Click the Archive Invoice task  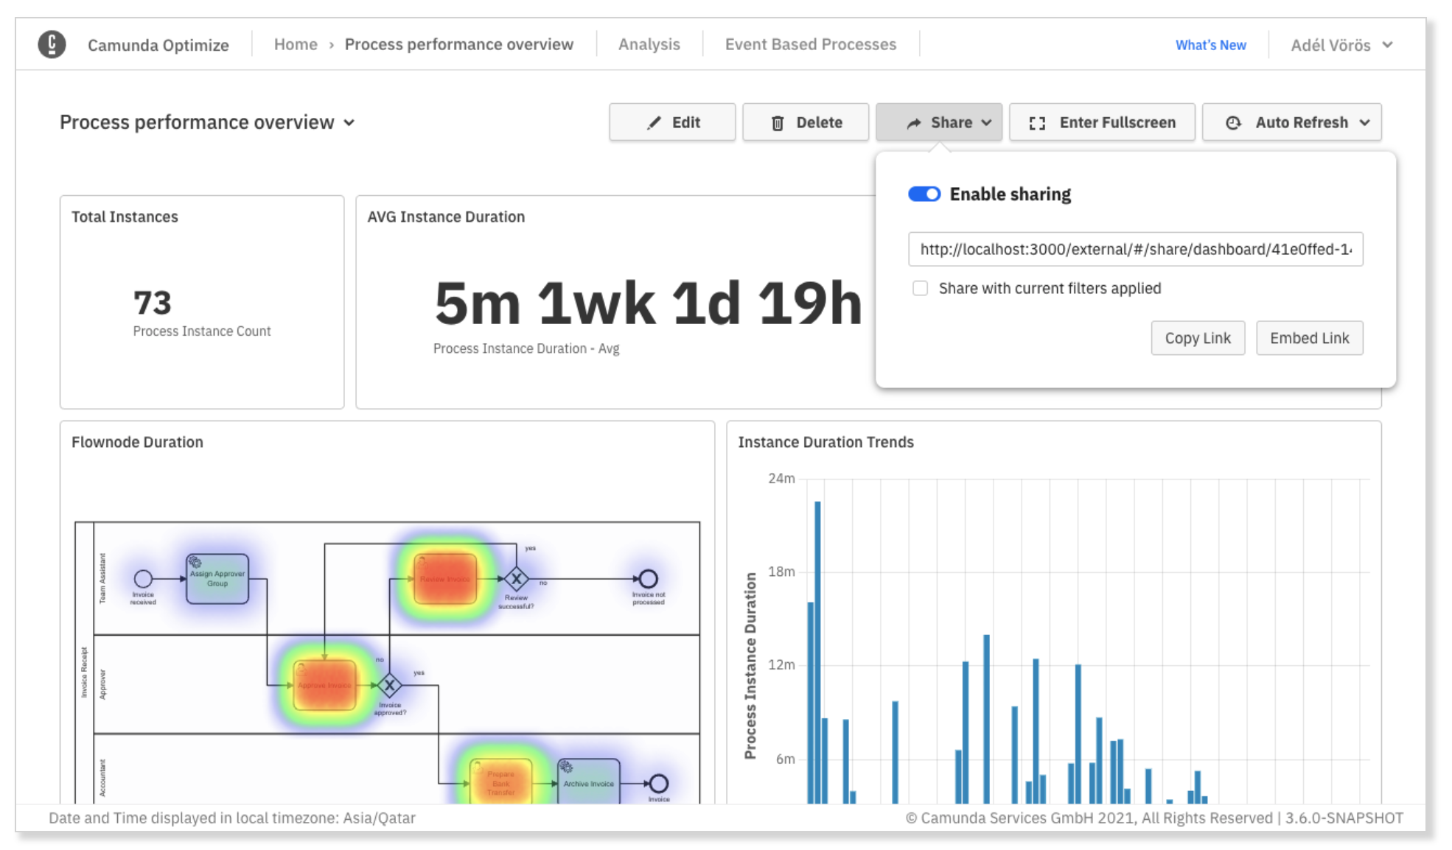(589, 782)
